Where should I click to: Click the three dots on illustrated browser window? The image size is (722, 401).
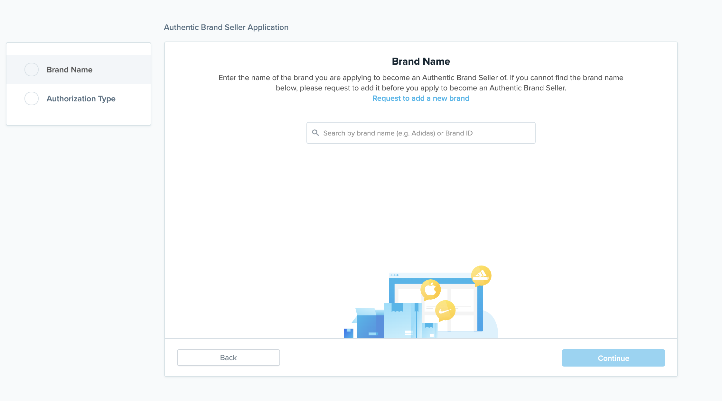(x=394, y=275)
